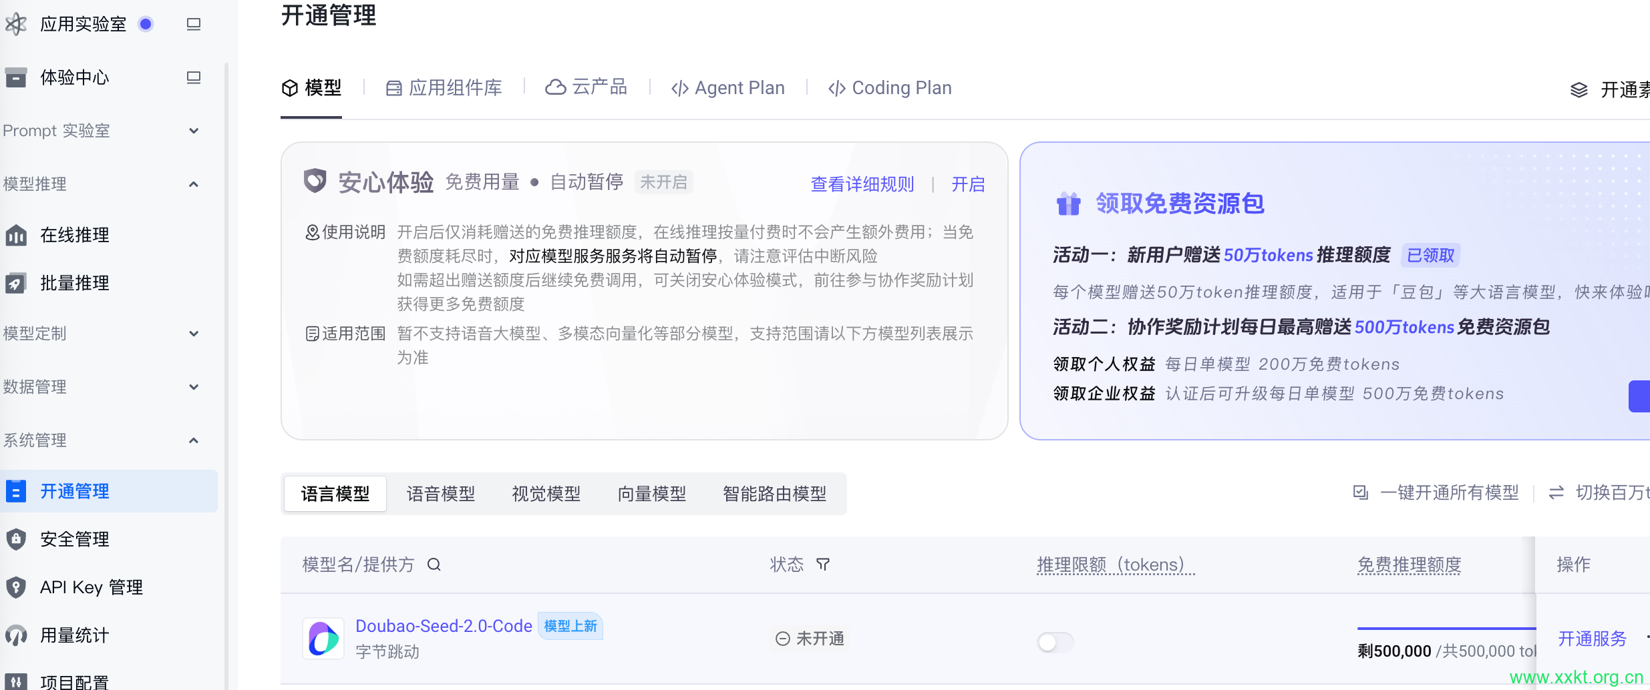This screenshot has height=690, width=1650.
Task: Click the 在线推理 chart icon
Action: (x=16, y=235)
